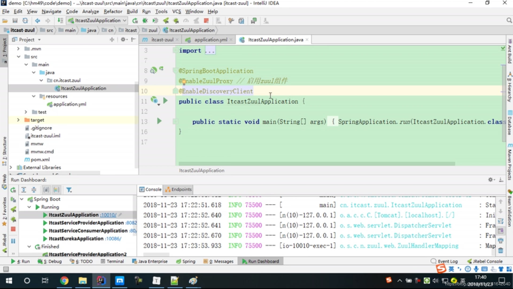Open the File menu
This screenshot has height=289, width=513.
pyautogui.click(x=6, y=12)
